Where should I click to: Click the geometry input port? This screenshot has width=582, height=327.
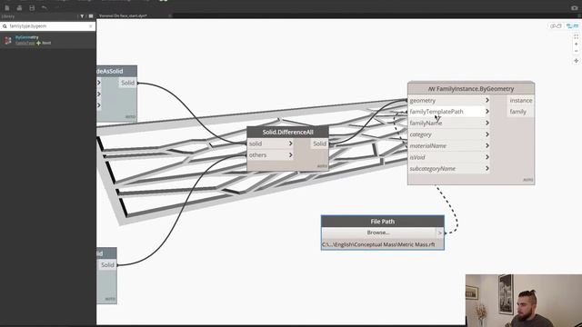[449, 101]
